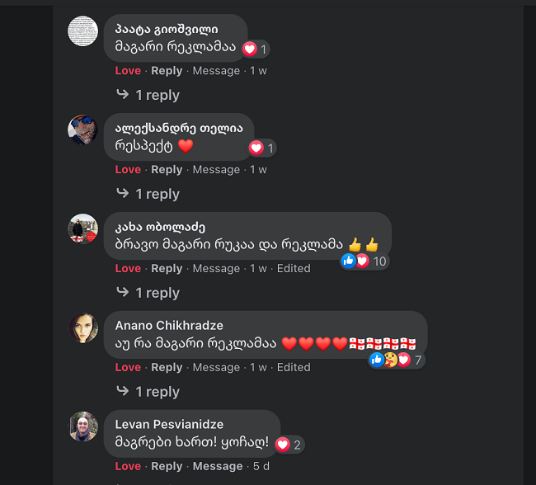
Task: Message Levan Pesvianidze from his comment
Action: tap(218, 466)
